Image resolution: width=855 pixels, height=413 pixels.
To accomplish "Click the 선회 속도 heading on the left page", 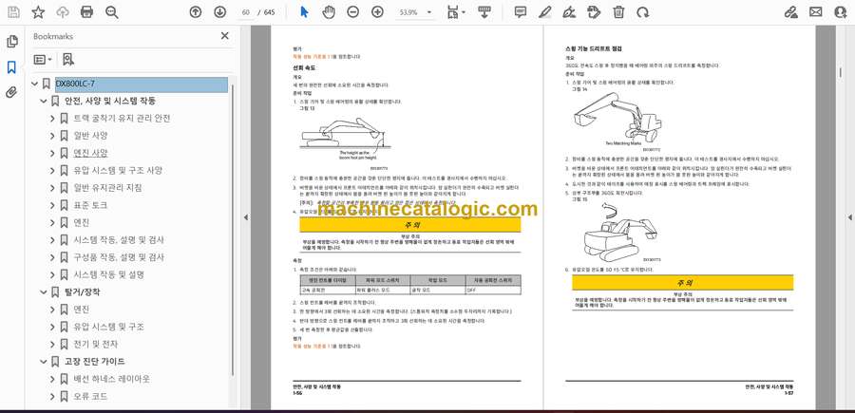I will pos(304,68).
